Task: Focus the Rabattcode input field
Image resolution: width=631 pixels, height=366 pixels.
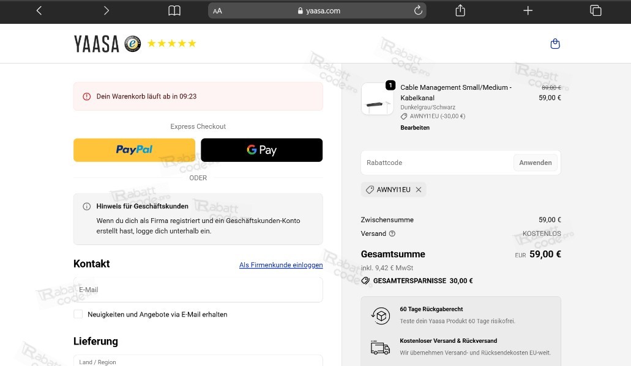Action: click(x=437, y=163)
